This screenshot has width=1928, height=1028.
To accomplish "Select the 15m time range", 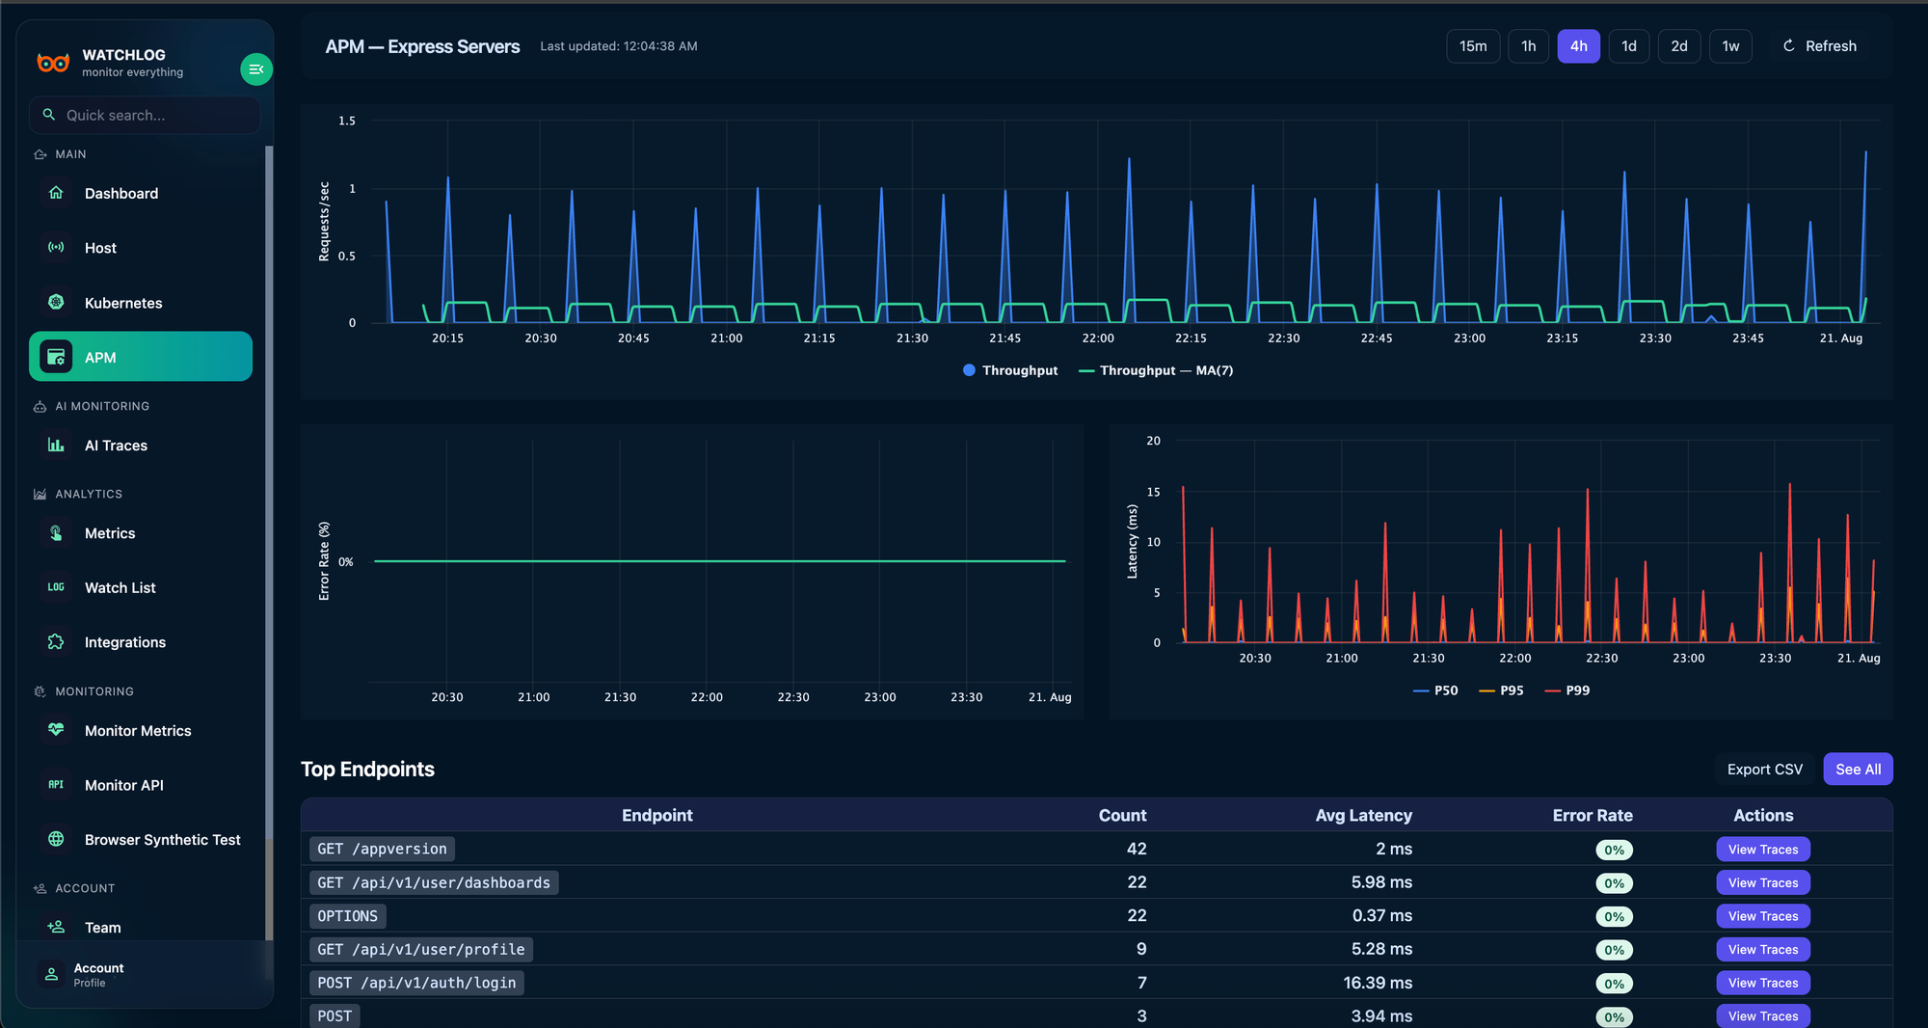I will [x=1472, y=46].
